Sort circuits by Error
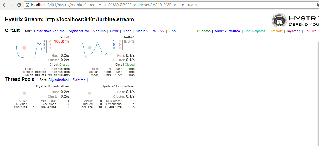The image size is (319, 146). [x=114, y=31]
